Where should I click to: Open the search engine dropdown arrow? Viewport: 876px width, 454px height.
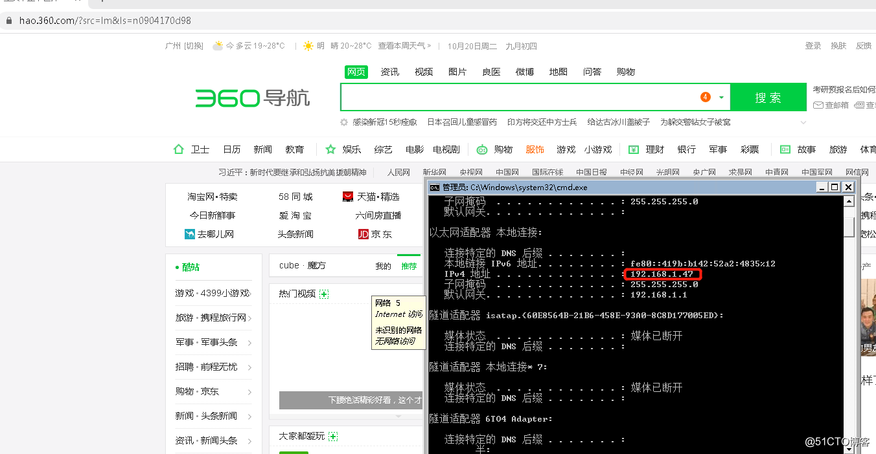click(x=721, y=98)
